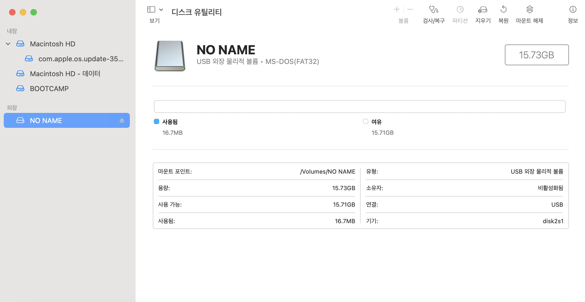585x302 pixels.
Task: Click the Partition (파티션) pie icon
Action: tap(460, 10)
